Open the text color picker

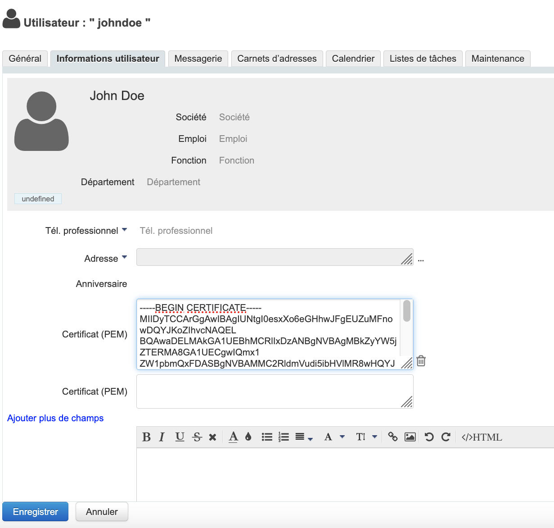tap(233, 437)
